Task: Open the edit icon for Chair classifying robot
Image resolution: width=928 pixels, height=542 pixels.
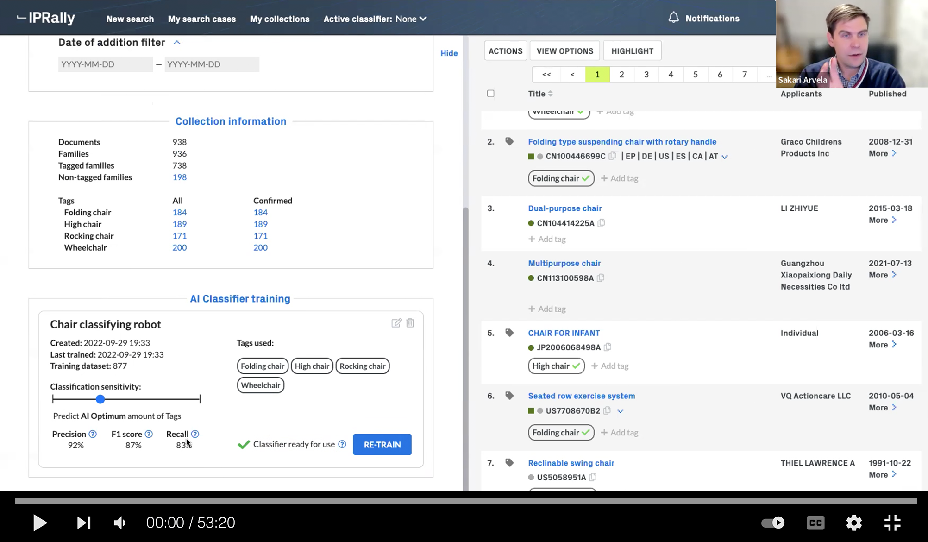Action: [x=396, y=323]
